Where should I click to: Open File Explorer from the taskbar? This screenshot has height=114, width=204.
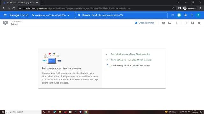60,112
